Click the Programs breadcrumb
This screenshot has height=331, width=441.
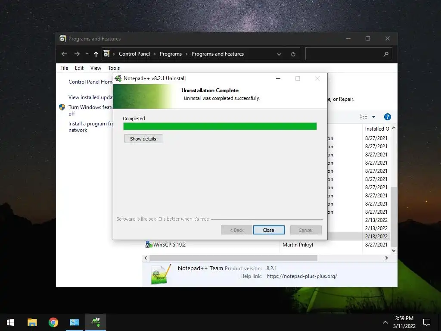(171, 54)
